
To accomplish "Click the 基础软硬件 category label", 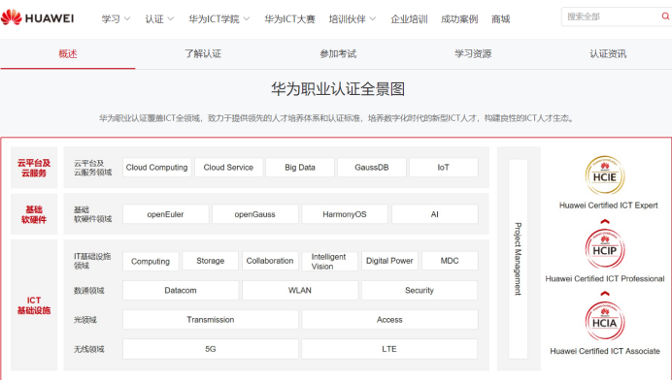I will pyautogui.click(x=34, y=214).
